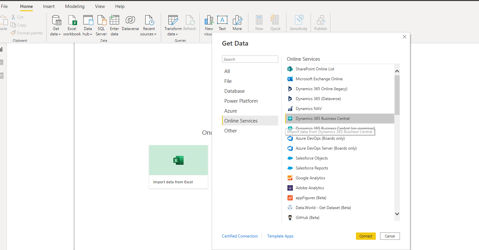Expand the Transform data dropdown
This screenshot has height=250, width=479.
(x=173, y=34)
